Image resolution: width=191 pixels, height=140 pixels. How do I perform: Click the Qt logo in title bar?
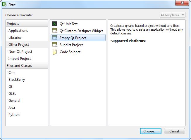(x=4, y=4)
